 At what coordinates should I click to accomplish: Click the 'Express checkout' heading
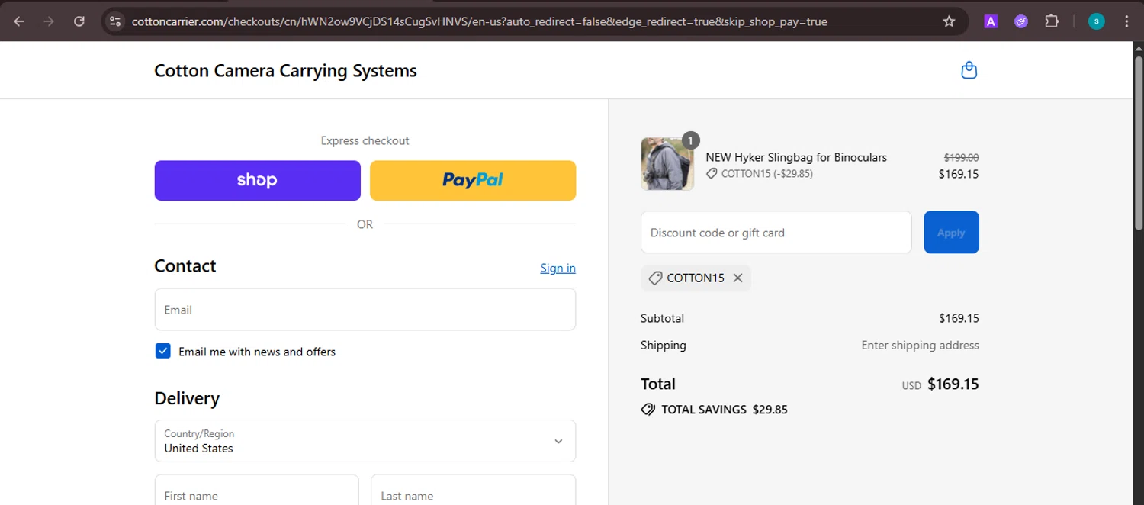pos(365,140)
